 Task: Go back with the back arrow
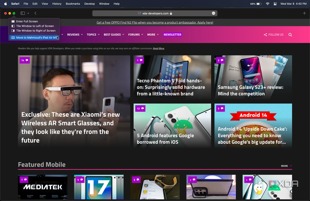tap(35, 13)
